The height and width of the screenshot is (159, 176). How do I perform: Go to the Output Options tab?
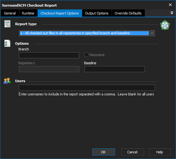97,13
